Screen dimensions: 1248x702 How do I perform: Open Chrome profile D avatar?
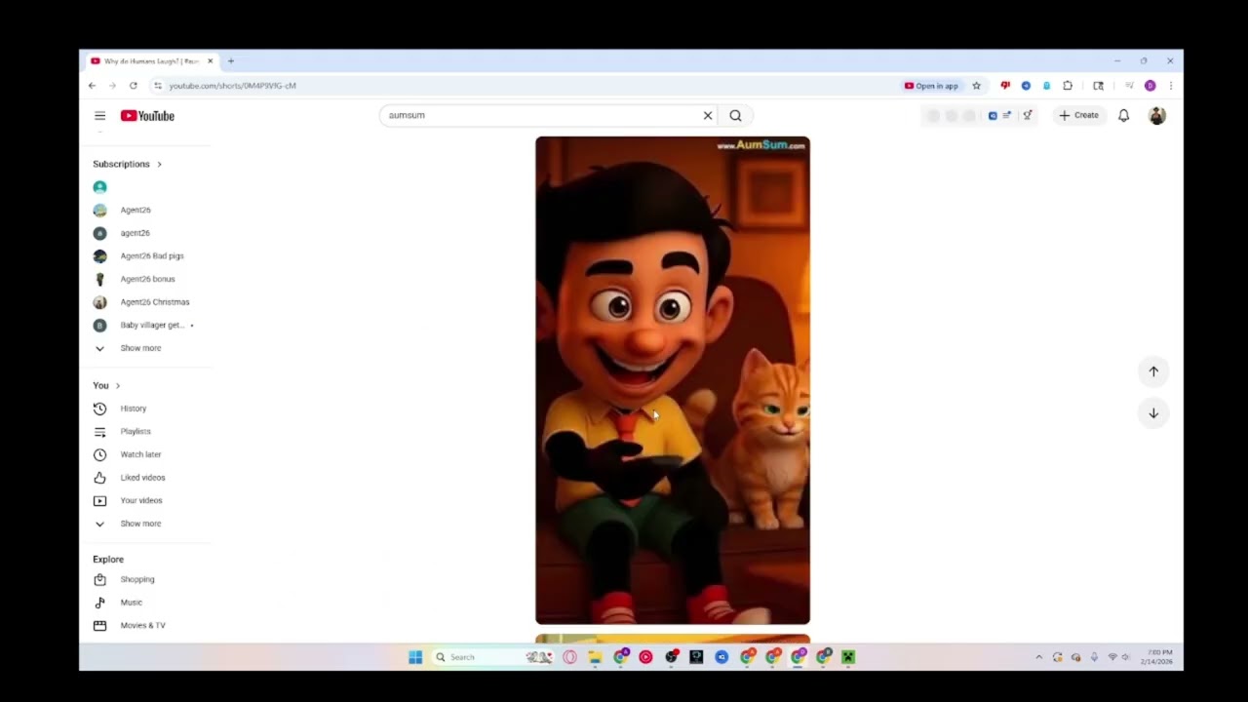[1150, 86]
